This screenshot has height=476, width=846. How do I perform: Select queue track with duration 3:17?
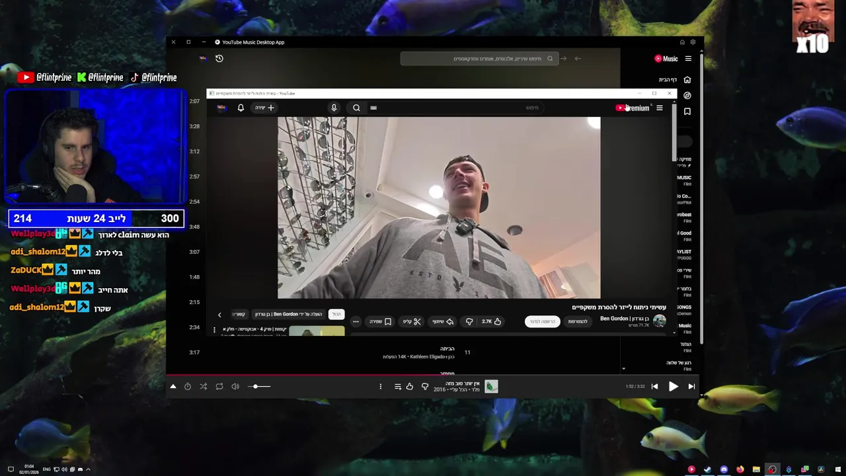[x=194, y=352]
